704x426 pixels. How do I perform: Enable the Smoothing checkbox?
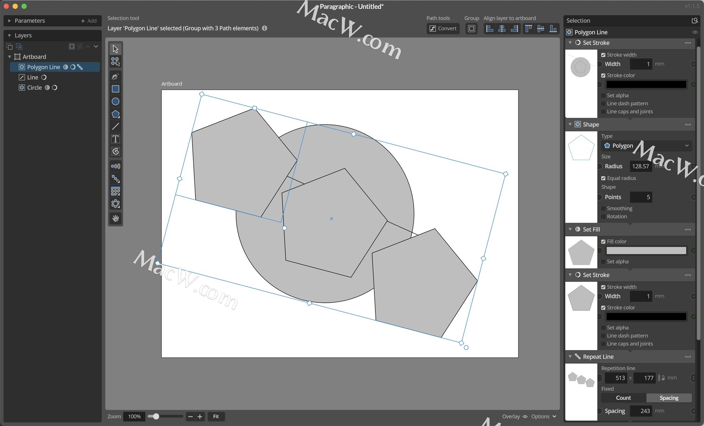click(603, 208)
